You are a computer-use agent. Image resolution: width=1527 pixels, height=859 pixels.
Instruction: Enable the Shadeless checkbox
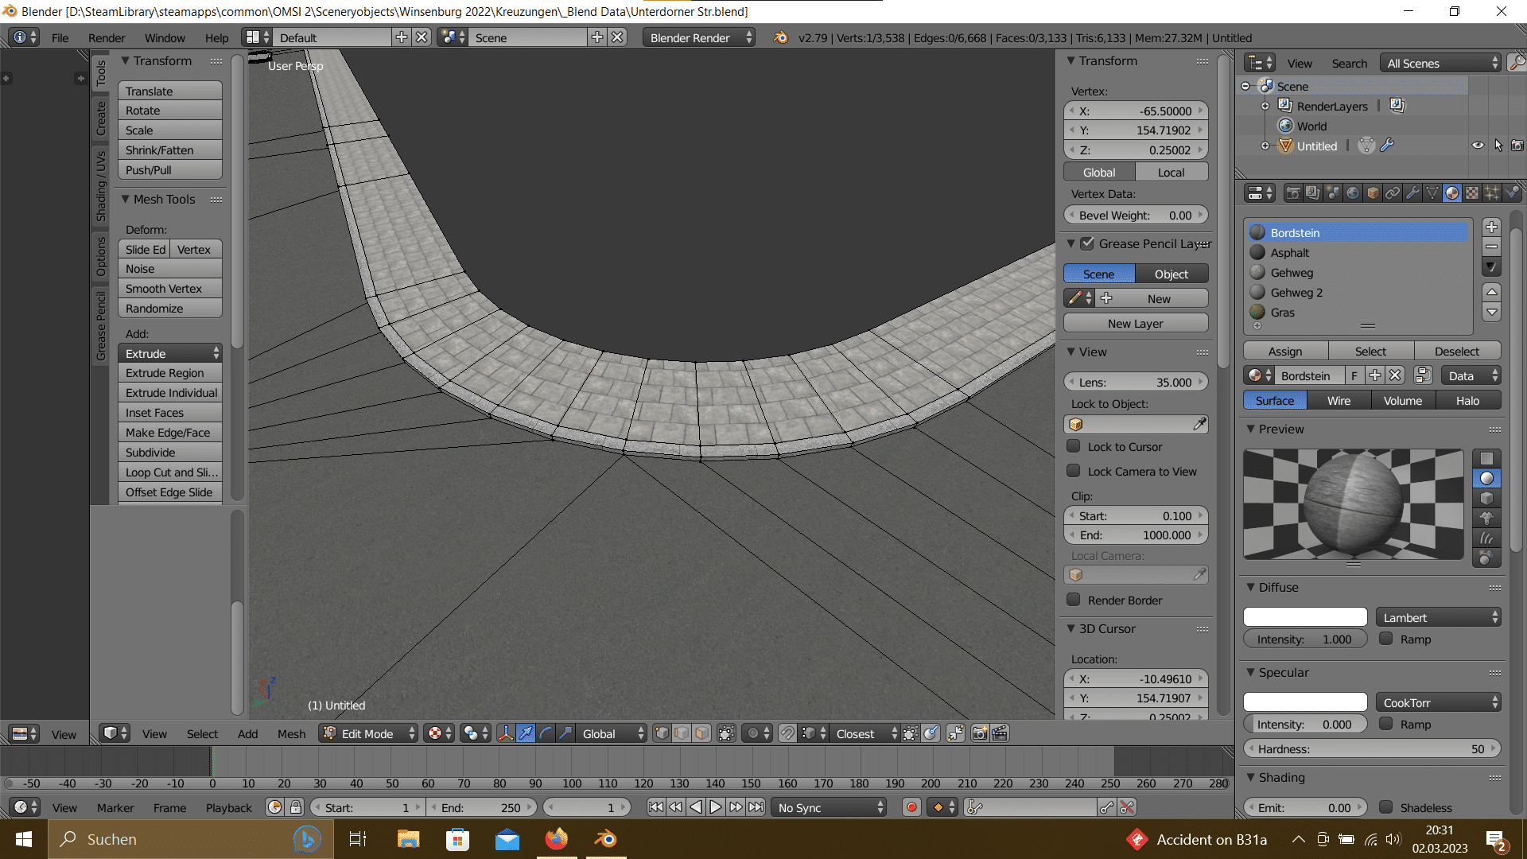pos(1386,807)
